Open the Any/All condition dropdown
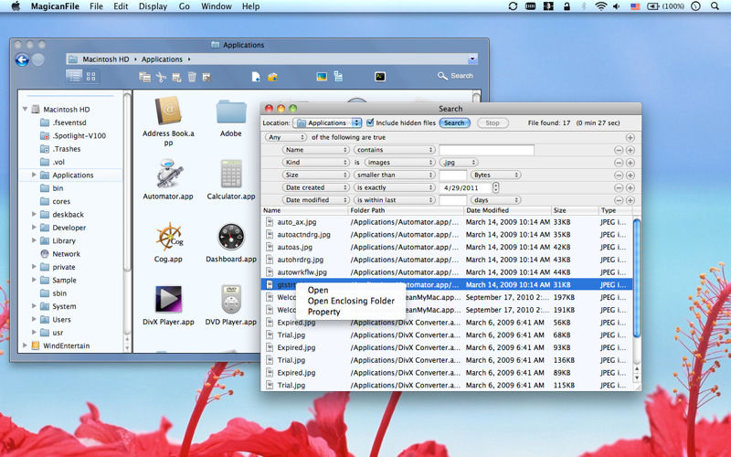The height and width of the screenshot is (457, 731). [x=286, y=137]
